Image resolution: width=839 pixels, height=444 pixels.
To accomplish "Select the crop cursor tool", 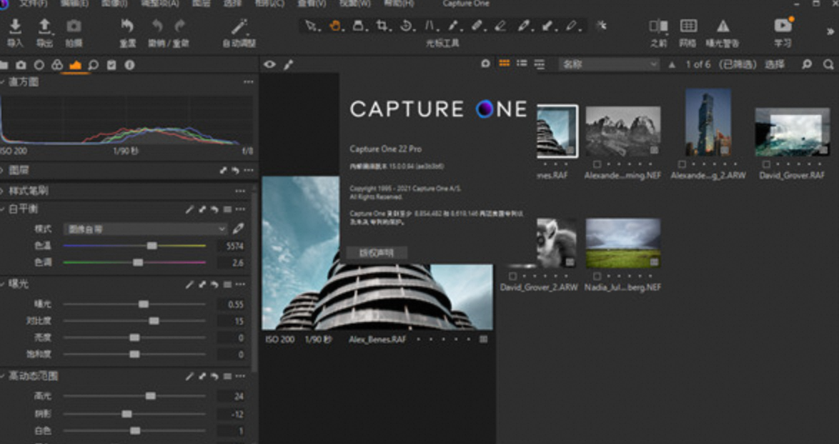I will tap(382, 26).
